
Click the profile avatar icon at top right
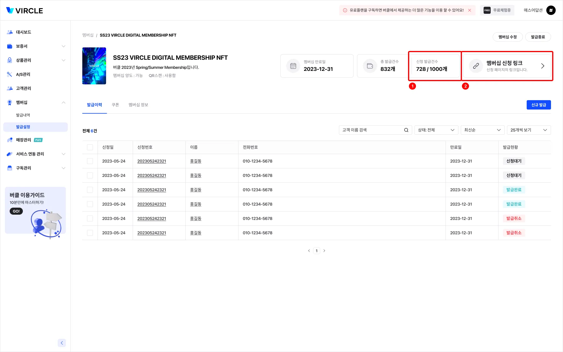pyautogui.click(x=551, y=10)
